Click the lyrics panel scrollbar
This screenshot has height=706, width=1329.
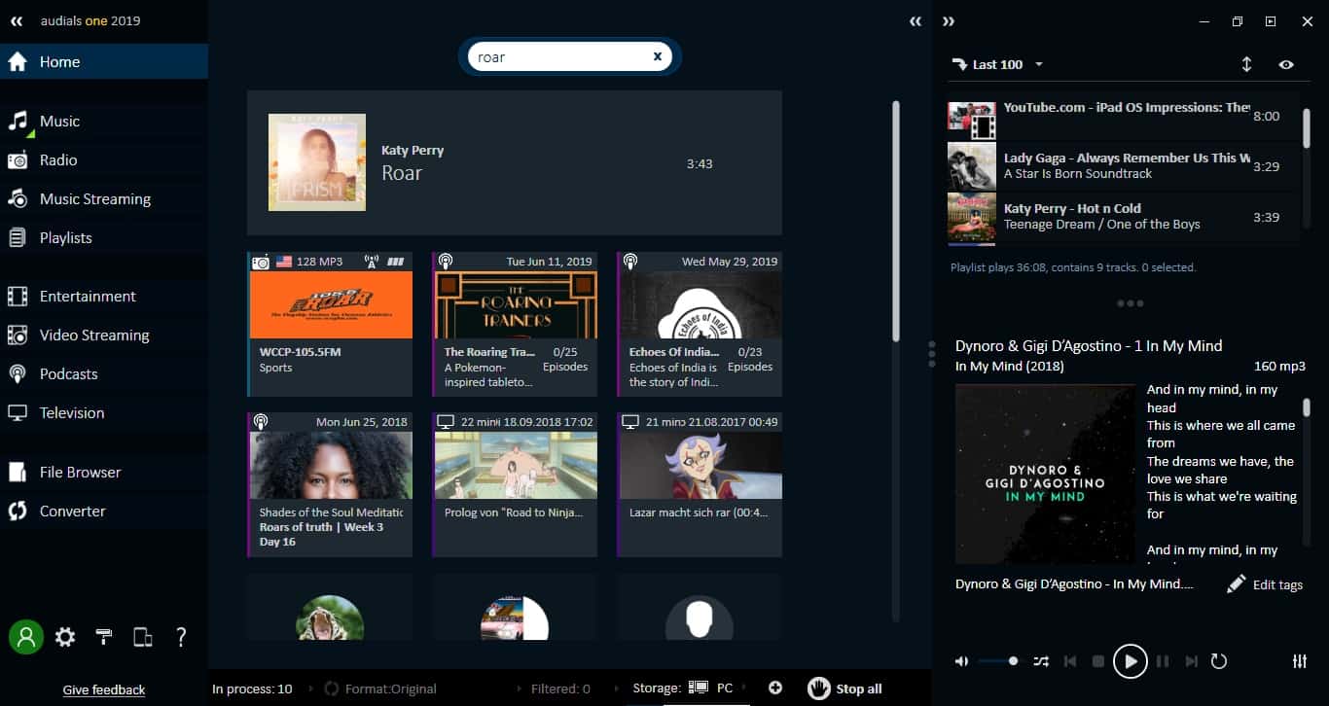coord(1307,406)
